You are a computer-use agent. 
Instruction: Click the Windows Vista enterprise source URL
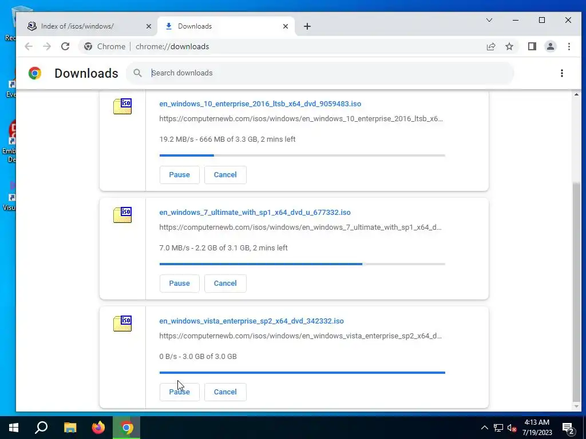point(300,336)
